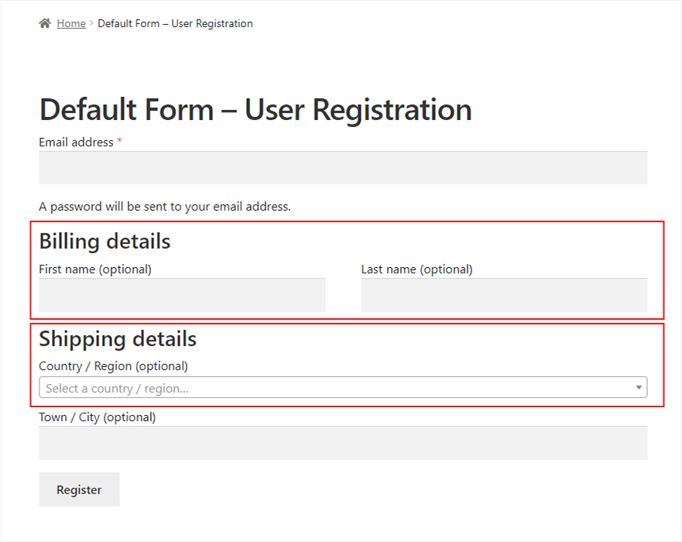
Task: Click the Shipping details section header
Action: point(117,339)
